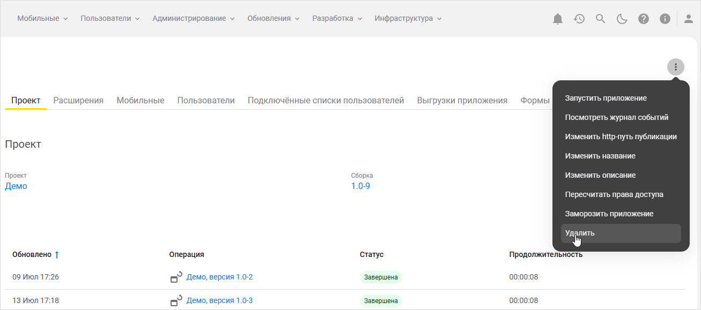Switch to the Формы tab

pos(535,100)
